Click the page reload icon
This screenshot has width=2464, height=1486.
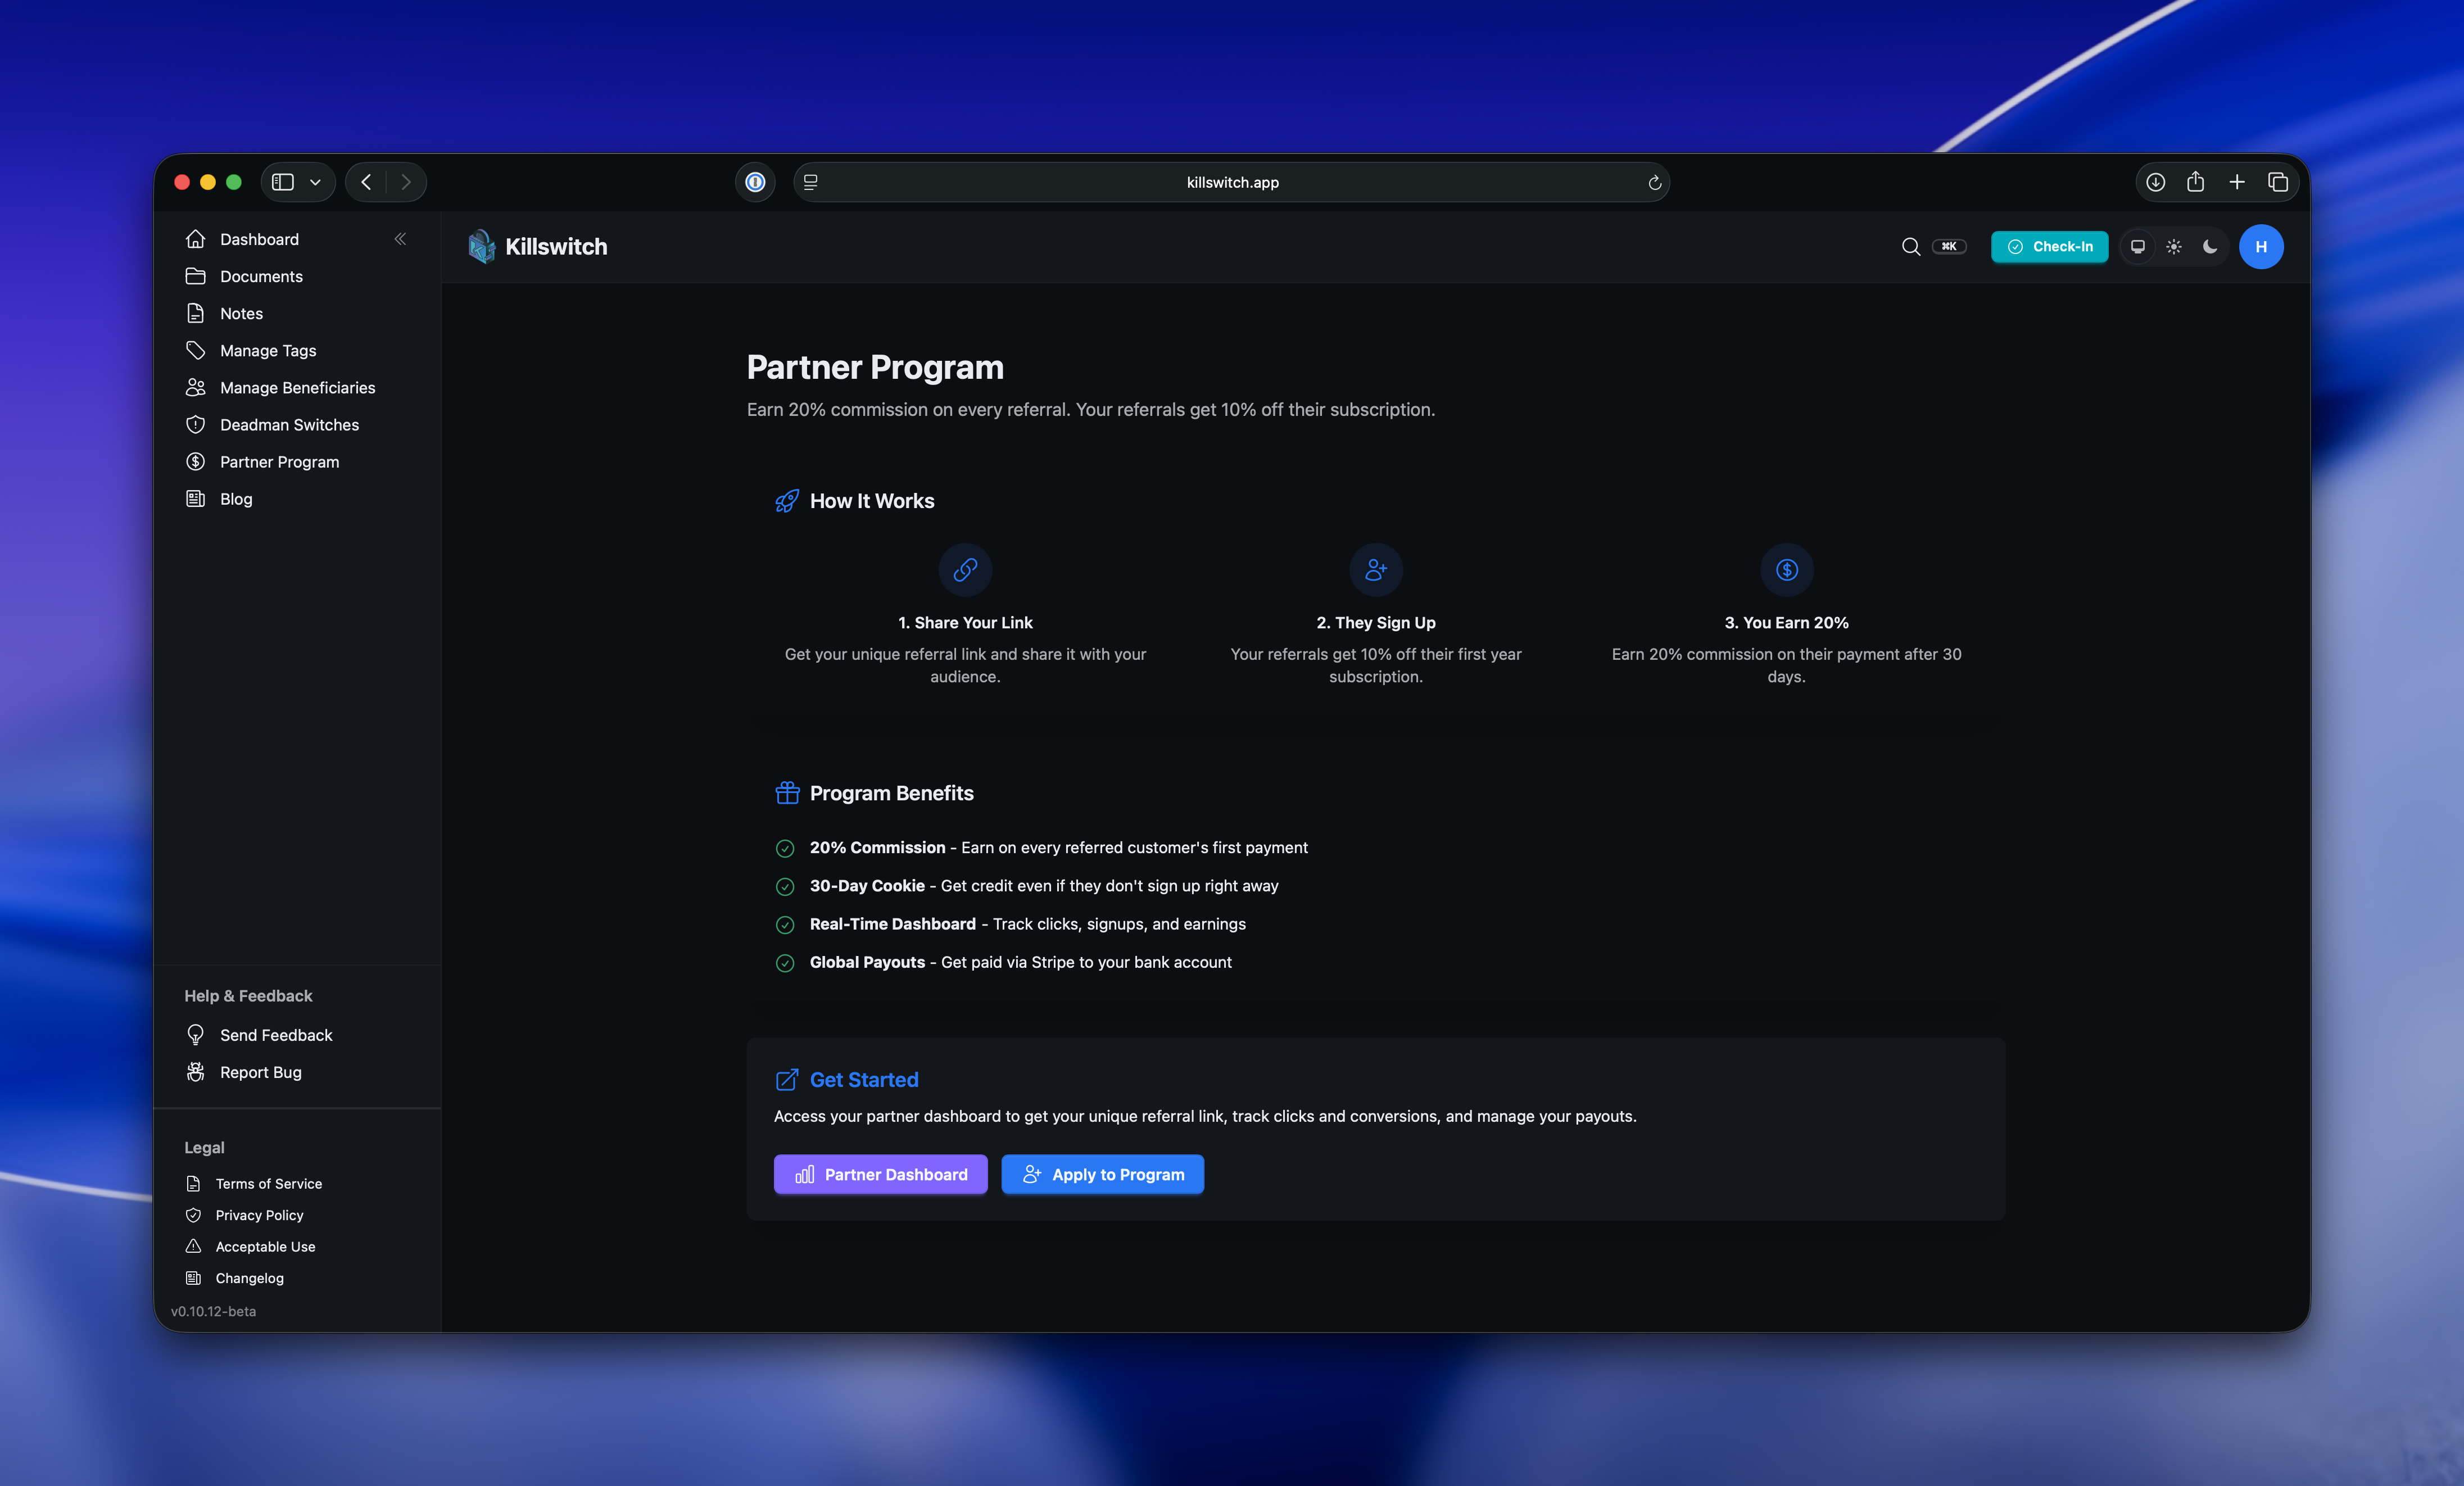coord(1654,182)
